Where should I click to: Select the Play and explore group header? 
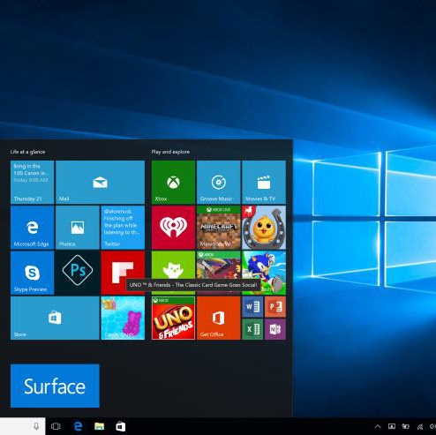point(170,152)
